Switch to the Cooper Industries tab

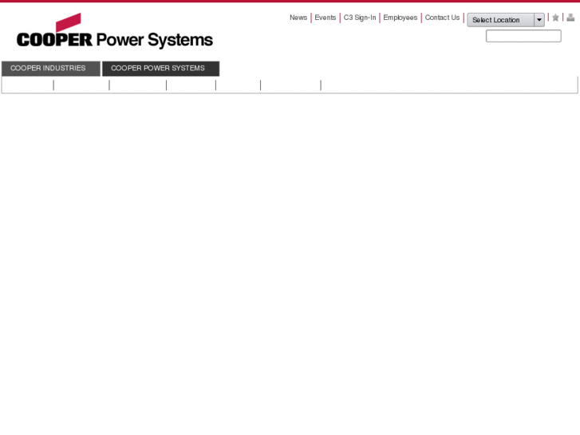tap(51, 69)
